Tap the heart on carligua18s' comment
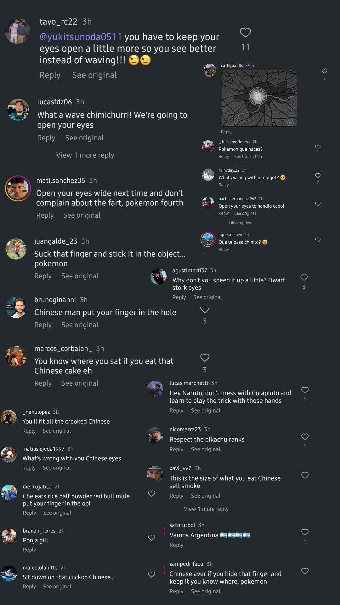 (324, 71)
